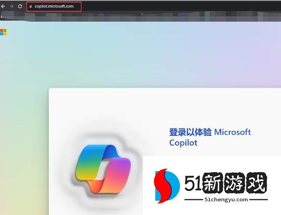Click the copilot.microsoft.com address bar

pyautogui.click(x=54, y=6)
